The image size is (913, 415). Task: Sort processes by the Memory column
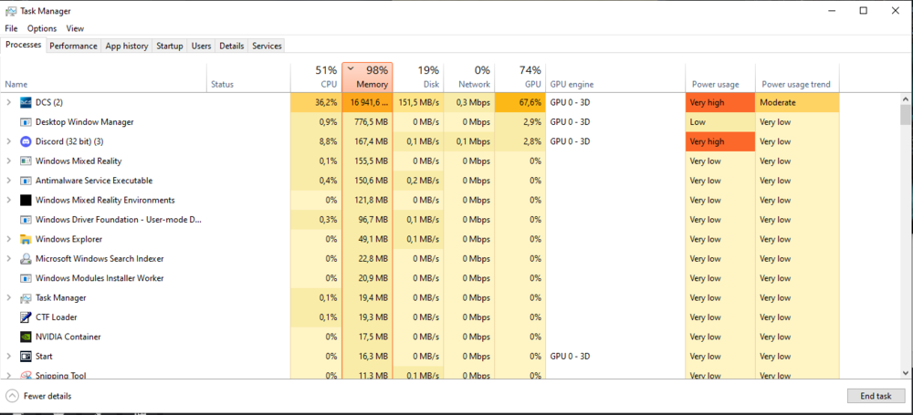click(x=368, y=78)
